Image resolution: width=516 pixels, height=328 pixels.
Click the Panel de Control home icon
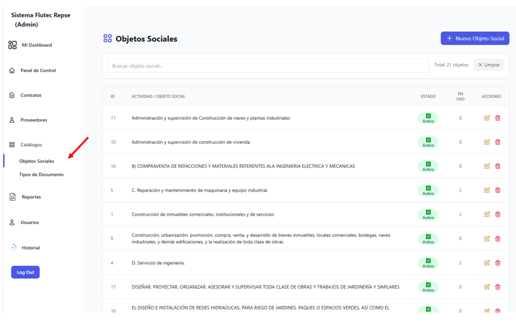click(x=12, y=71)
